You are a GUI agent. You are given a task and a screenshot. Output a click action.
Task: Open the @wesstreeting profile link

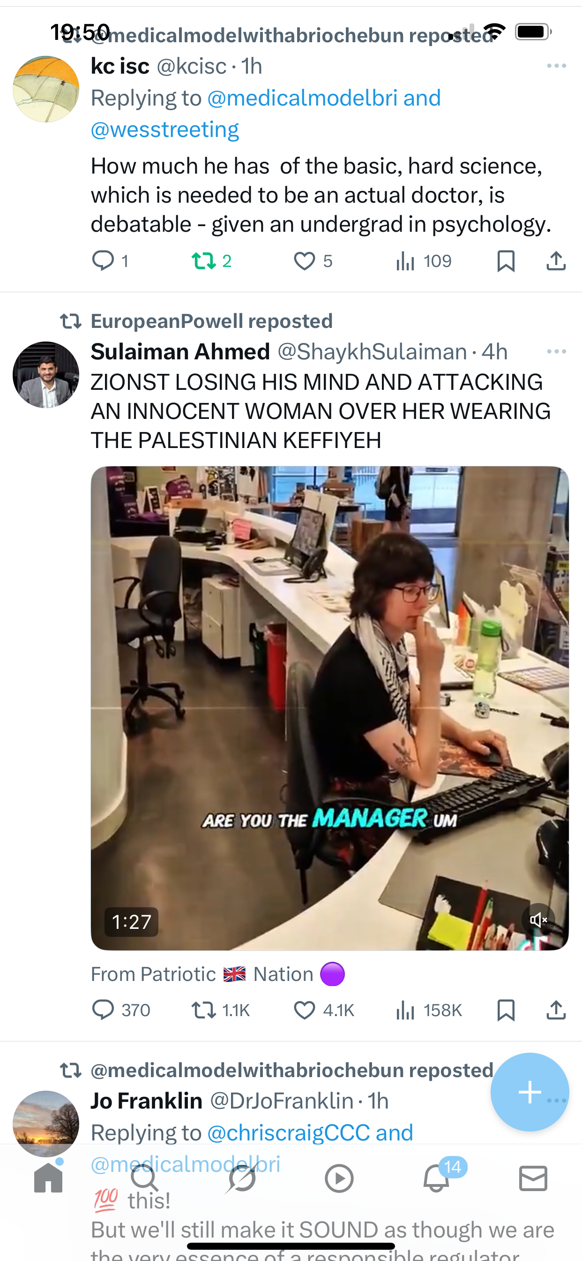pyautogui.click(x=165, y=129)
